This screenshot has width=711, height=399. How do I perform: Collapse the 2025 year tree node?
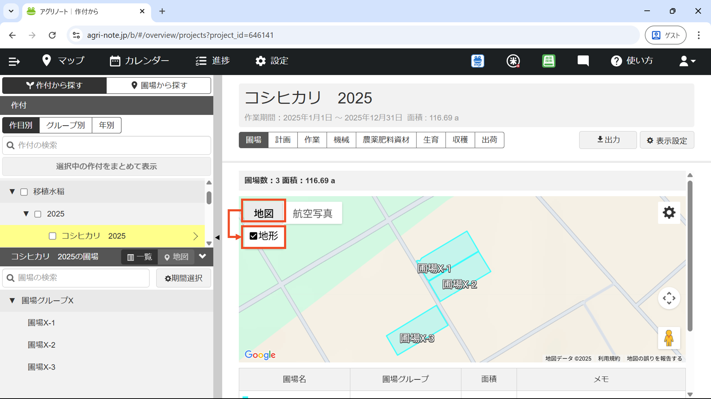coord(26,214)
